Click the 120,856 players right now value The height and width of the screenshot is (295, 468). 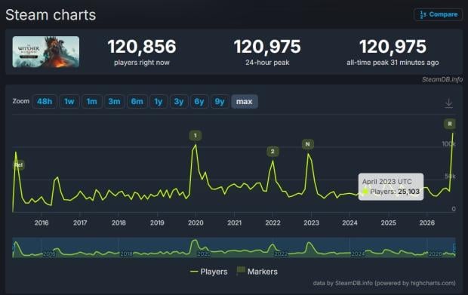142,47
